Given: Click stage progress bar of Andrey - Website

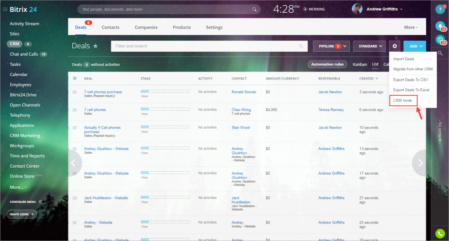Looking at the screenshot, I should pyautogui.click(x=165, y=222).
